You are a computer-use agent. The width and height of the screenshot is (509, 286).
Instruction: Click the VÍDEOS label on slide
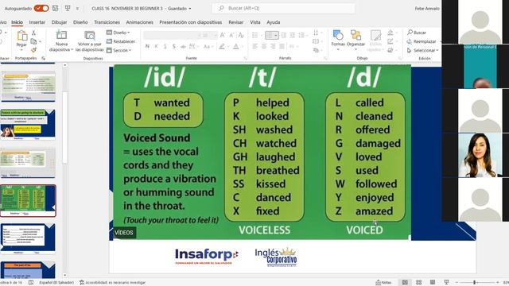(x=124, y=233)
